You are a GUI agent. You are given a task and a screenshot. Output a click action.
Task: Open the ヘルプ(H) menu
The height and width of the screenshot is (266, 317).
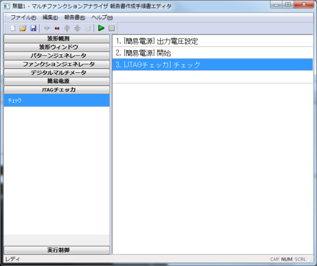point(102,17)
